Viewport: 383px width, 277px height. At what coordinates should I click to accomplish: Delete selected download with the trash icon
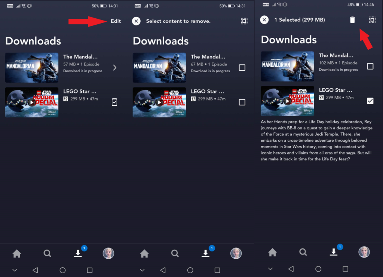[x=352, y=20]
